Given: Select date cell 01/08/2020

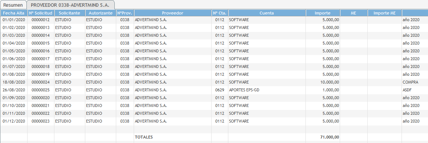Looking at the screenshot, I should [14, 74].
